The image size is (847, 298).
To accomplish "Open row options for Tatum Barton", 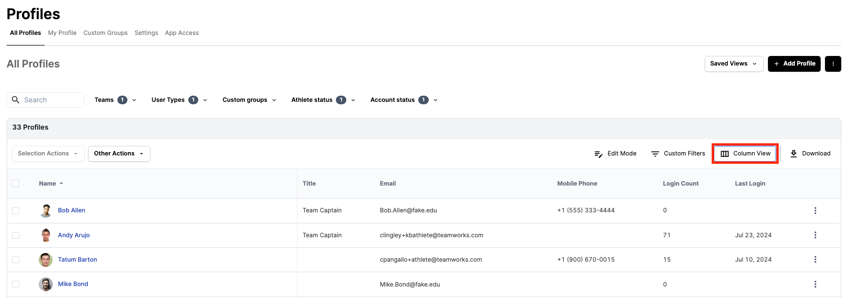I will [x=815, y=259].
